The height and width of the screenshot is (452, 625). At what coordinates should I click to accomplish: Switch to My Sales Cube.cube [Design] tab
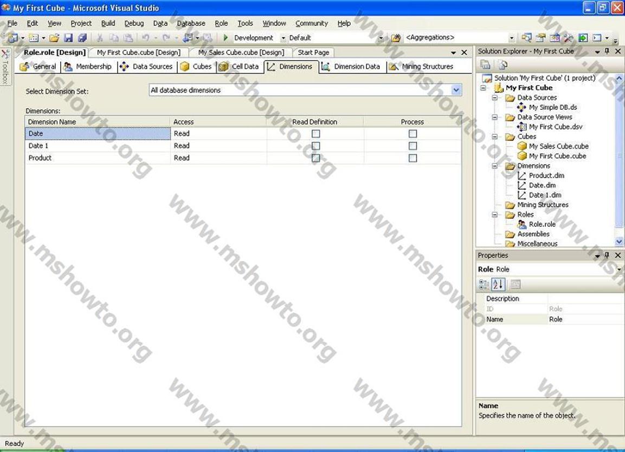coord(241,53)
